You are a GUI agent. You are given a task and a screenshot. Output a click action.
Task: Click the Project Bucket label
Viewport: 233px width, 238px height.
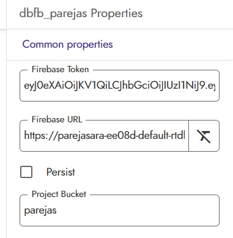pos(59,194)
